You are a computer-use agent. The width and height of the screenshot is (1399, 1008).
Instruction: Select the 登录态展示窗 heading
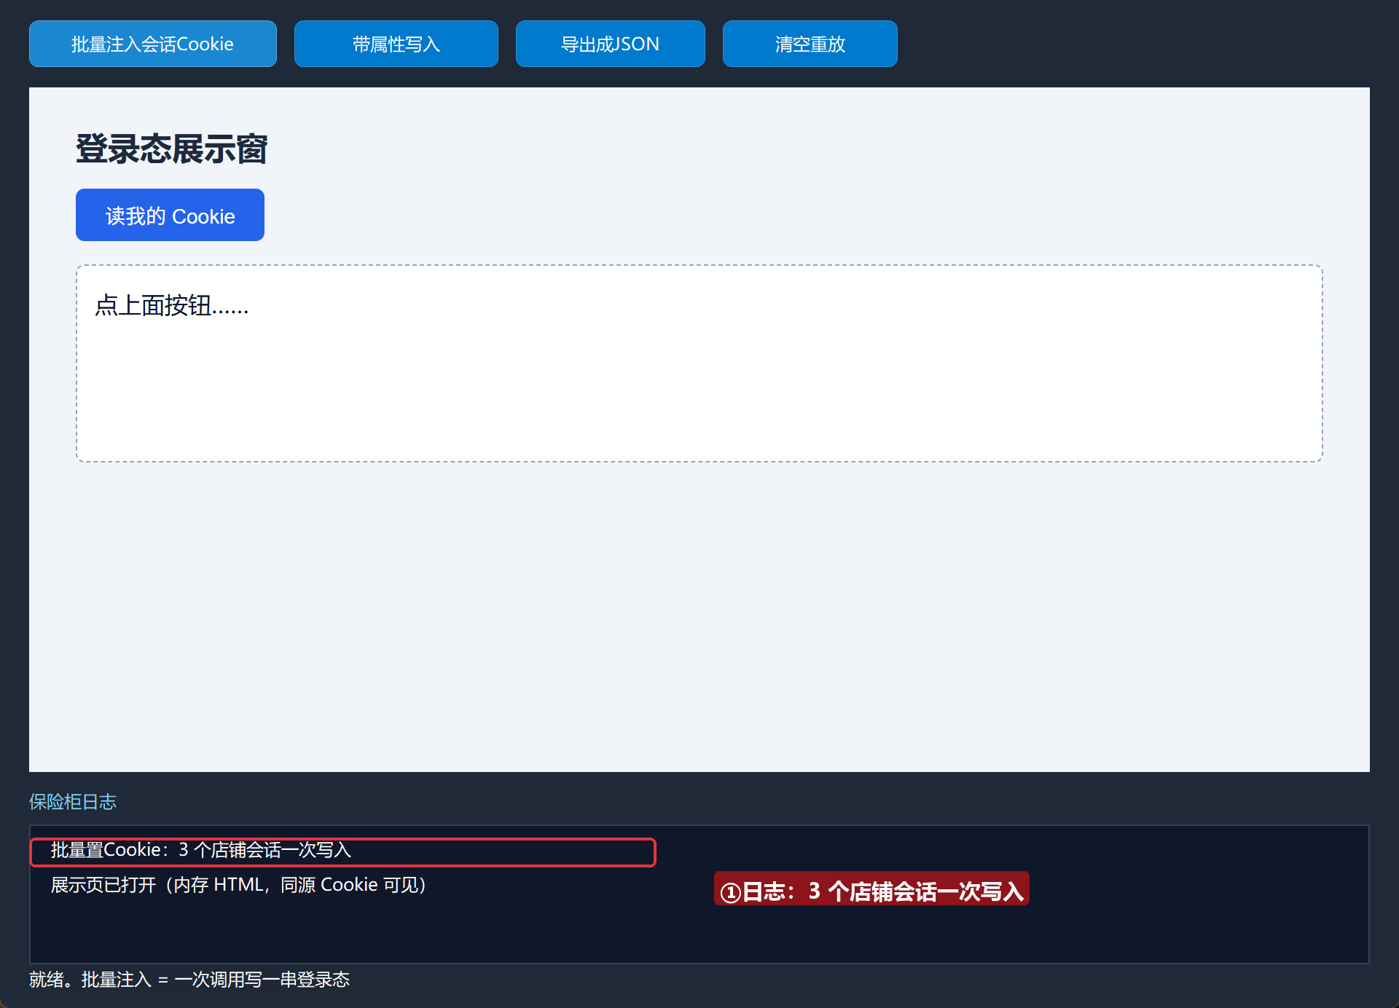(x=172, y=149)
